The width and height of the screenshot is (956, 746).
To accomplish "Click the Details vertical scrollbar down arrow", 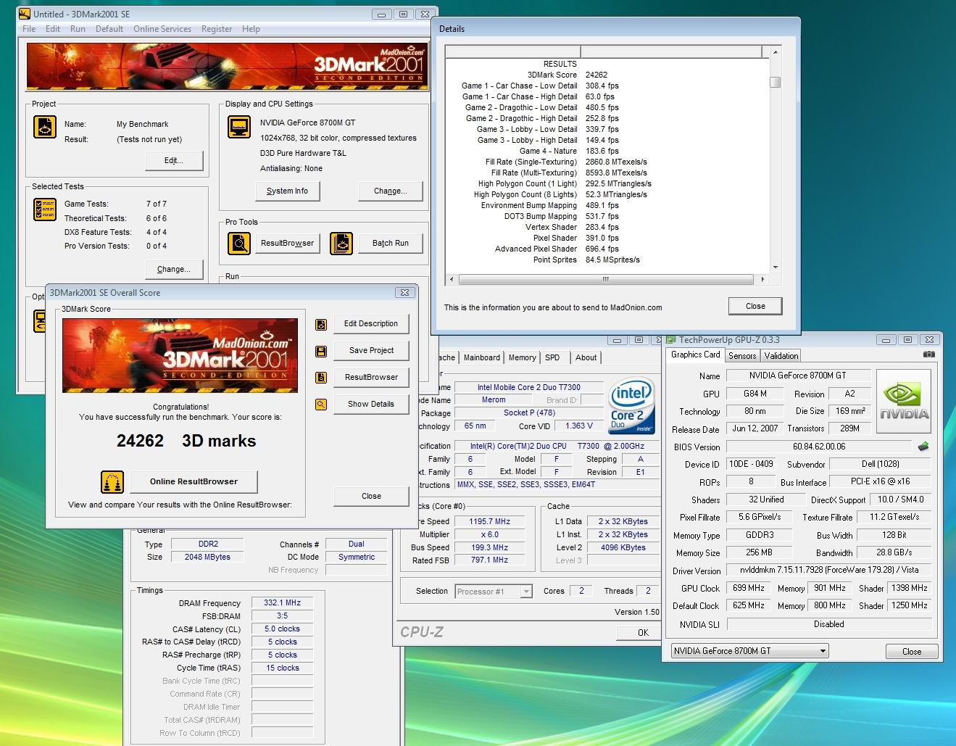I will pyautogui.click(x=775, y=267).
